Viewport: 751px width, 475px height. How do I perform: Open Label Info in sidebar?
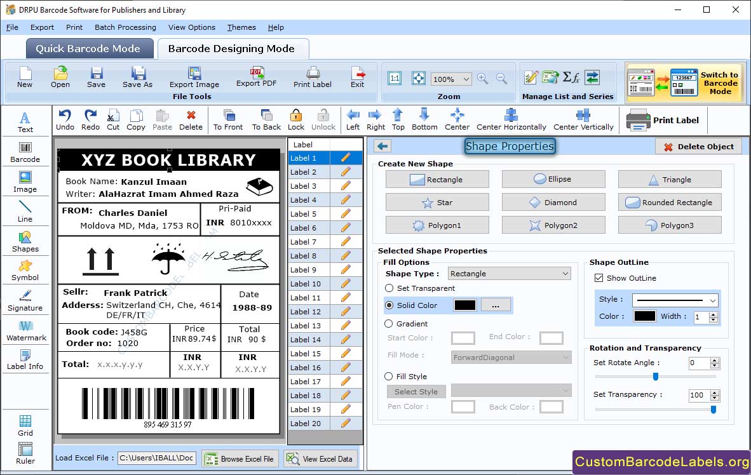[x=25, y=359]
